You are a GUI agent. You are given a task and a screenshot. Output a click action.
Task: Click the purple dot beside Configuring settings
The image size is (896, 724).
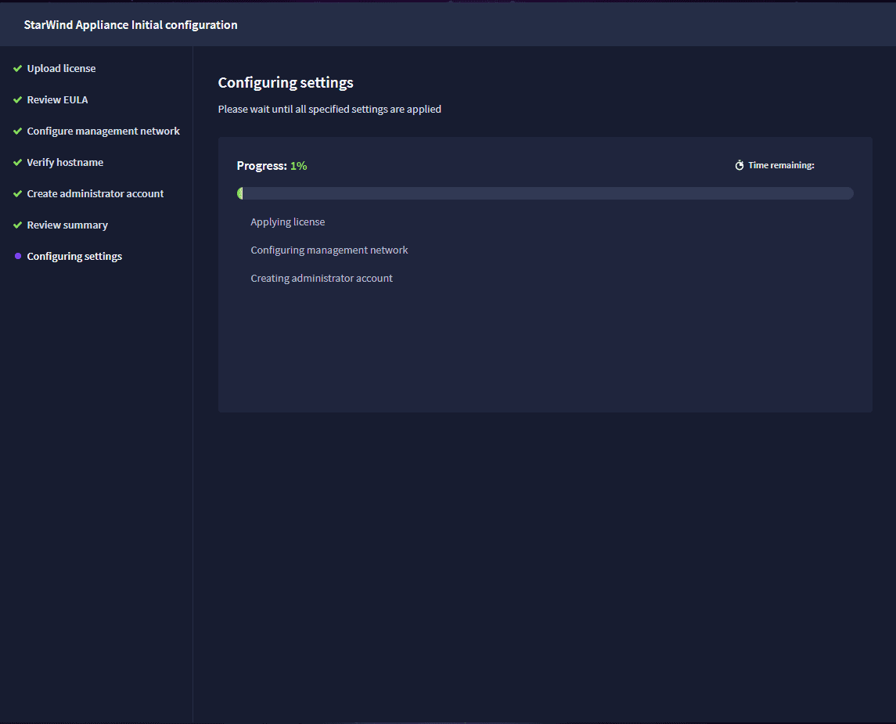18,256
